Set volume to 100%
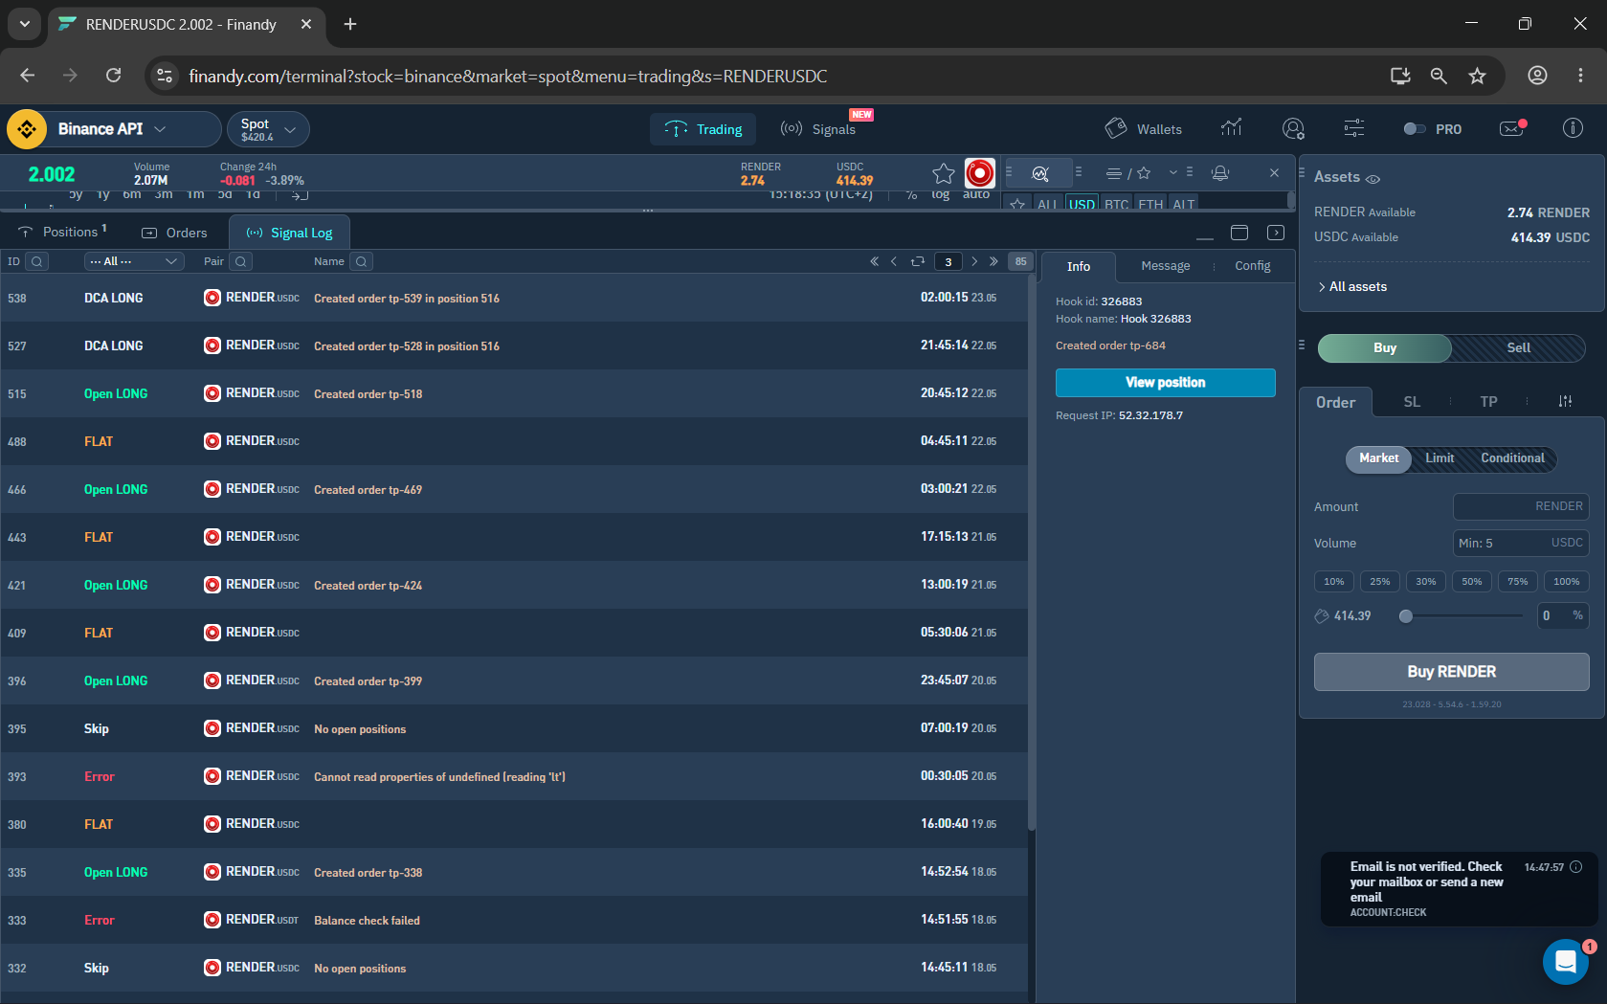The width and height of the screenshot is (1607, 1004). point(1566,582)
